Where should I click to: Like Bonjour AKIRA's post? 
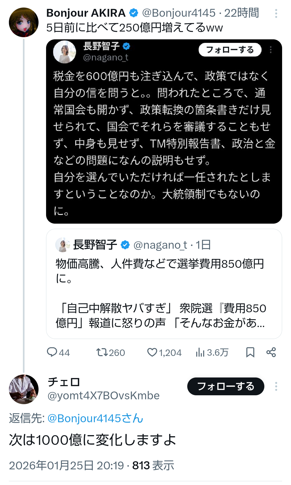click(x=152, y=352)
